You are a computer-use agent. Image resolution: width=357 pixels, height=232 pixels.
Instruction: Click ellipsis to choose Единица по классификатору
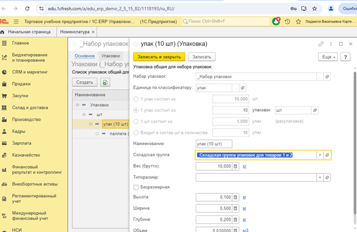tap(235, 88)
